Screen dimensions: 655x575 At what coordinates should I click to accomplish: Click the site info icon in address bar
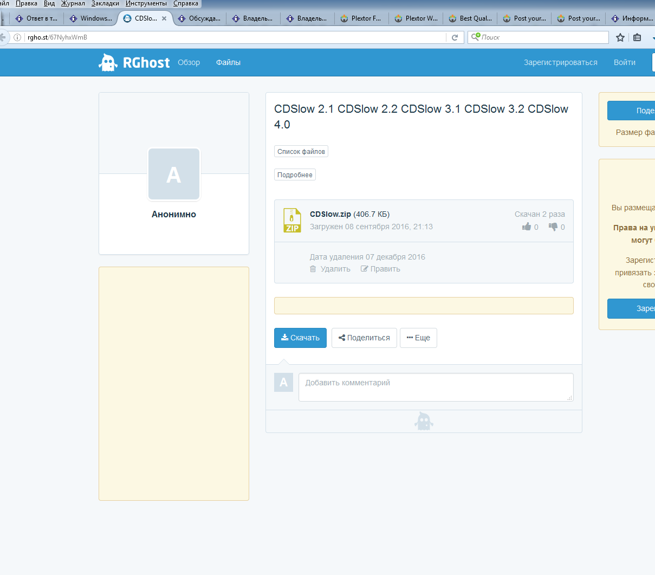pos(17,37)
